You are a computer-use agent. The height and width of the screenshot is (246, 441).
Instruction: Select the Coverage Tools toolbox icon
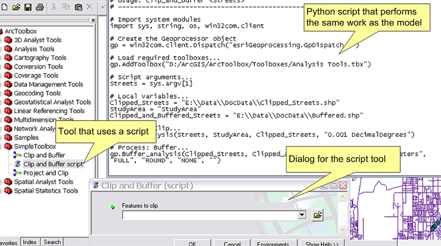(8, 76)
